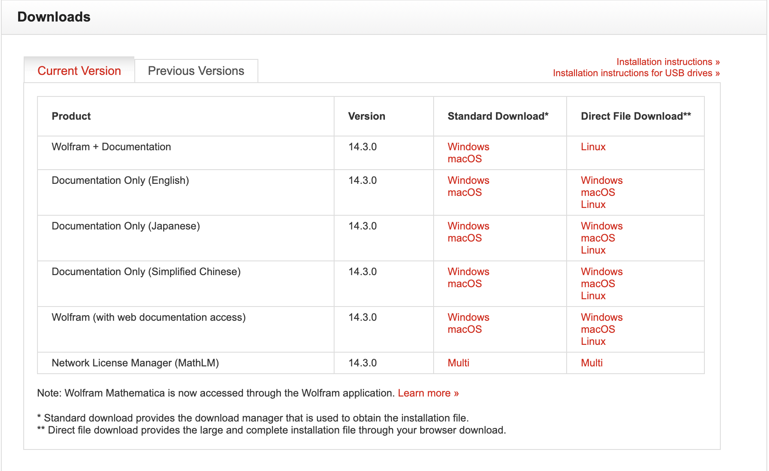The width and height of the screenshot is (769, 471).
Task: Get English Documentation direct Linux file
Action: (x=593, y=205)
